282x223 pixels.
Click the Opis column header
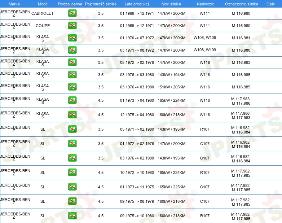click(270, 4)
